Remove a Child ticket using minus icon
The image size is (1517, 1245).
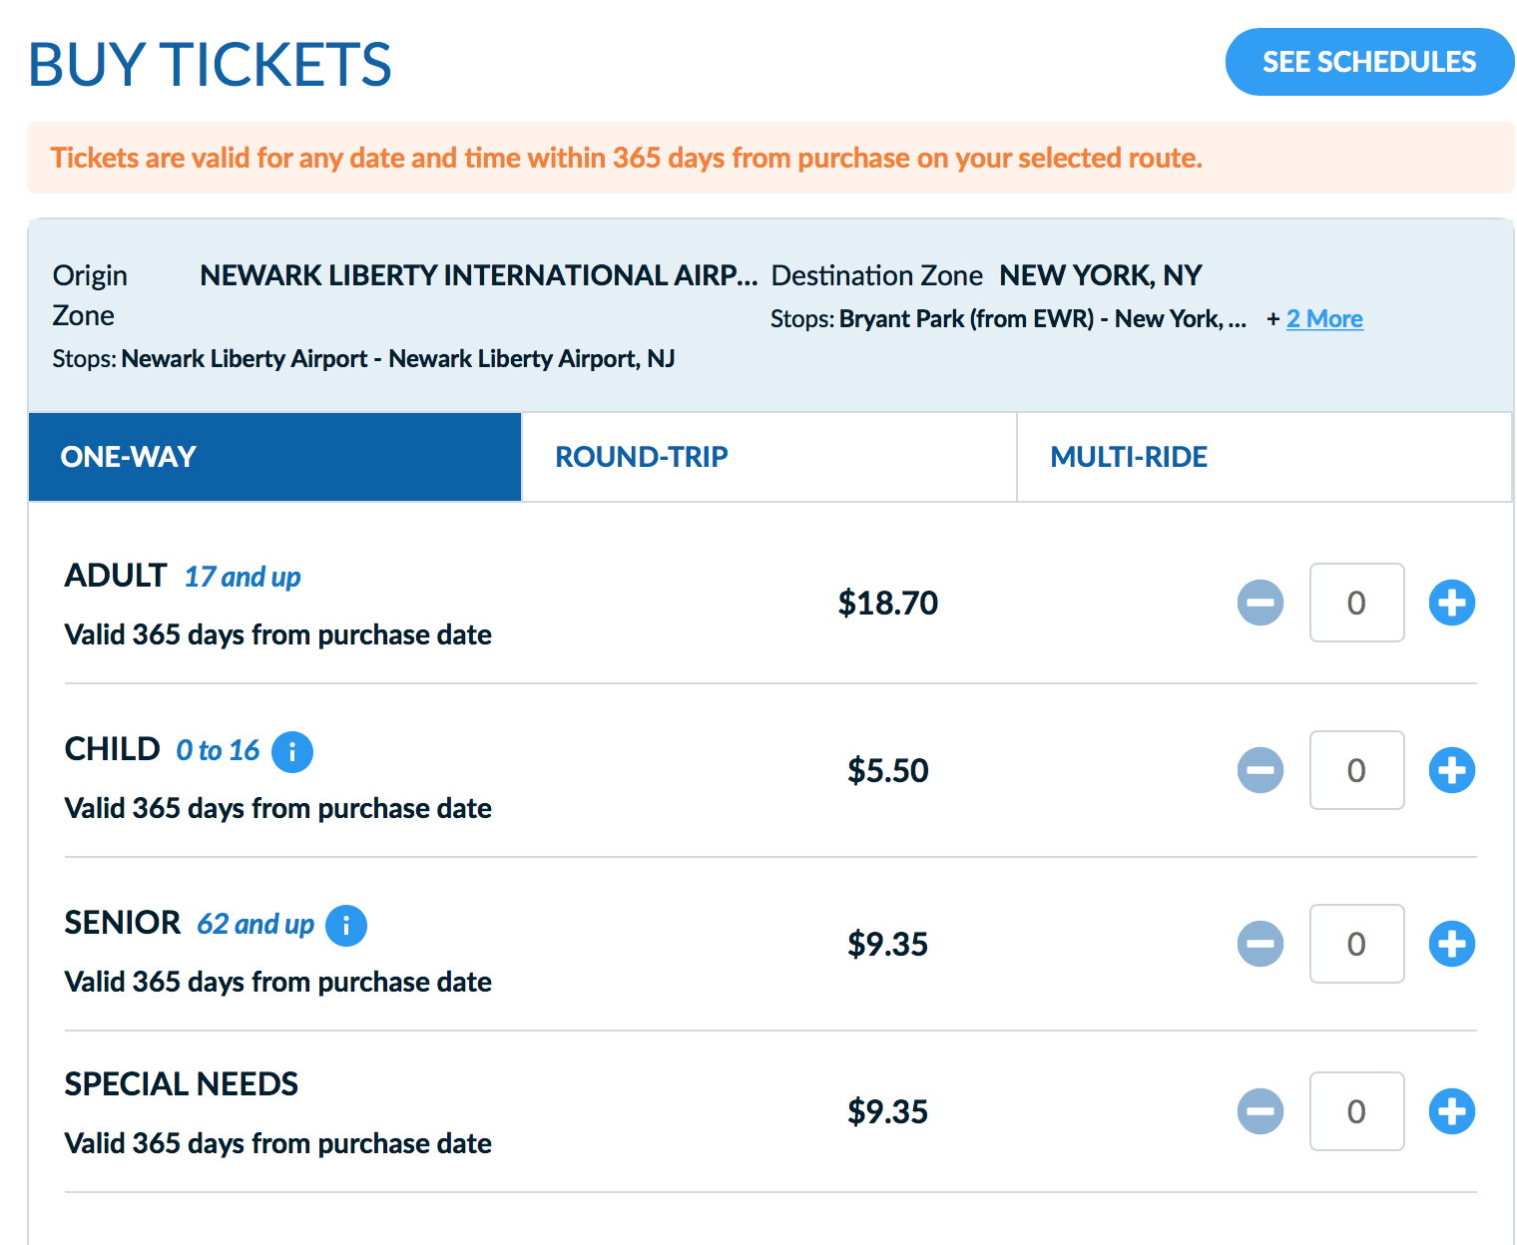1261,770
